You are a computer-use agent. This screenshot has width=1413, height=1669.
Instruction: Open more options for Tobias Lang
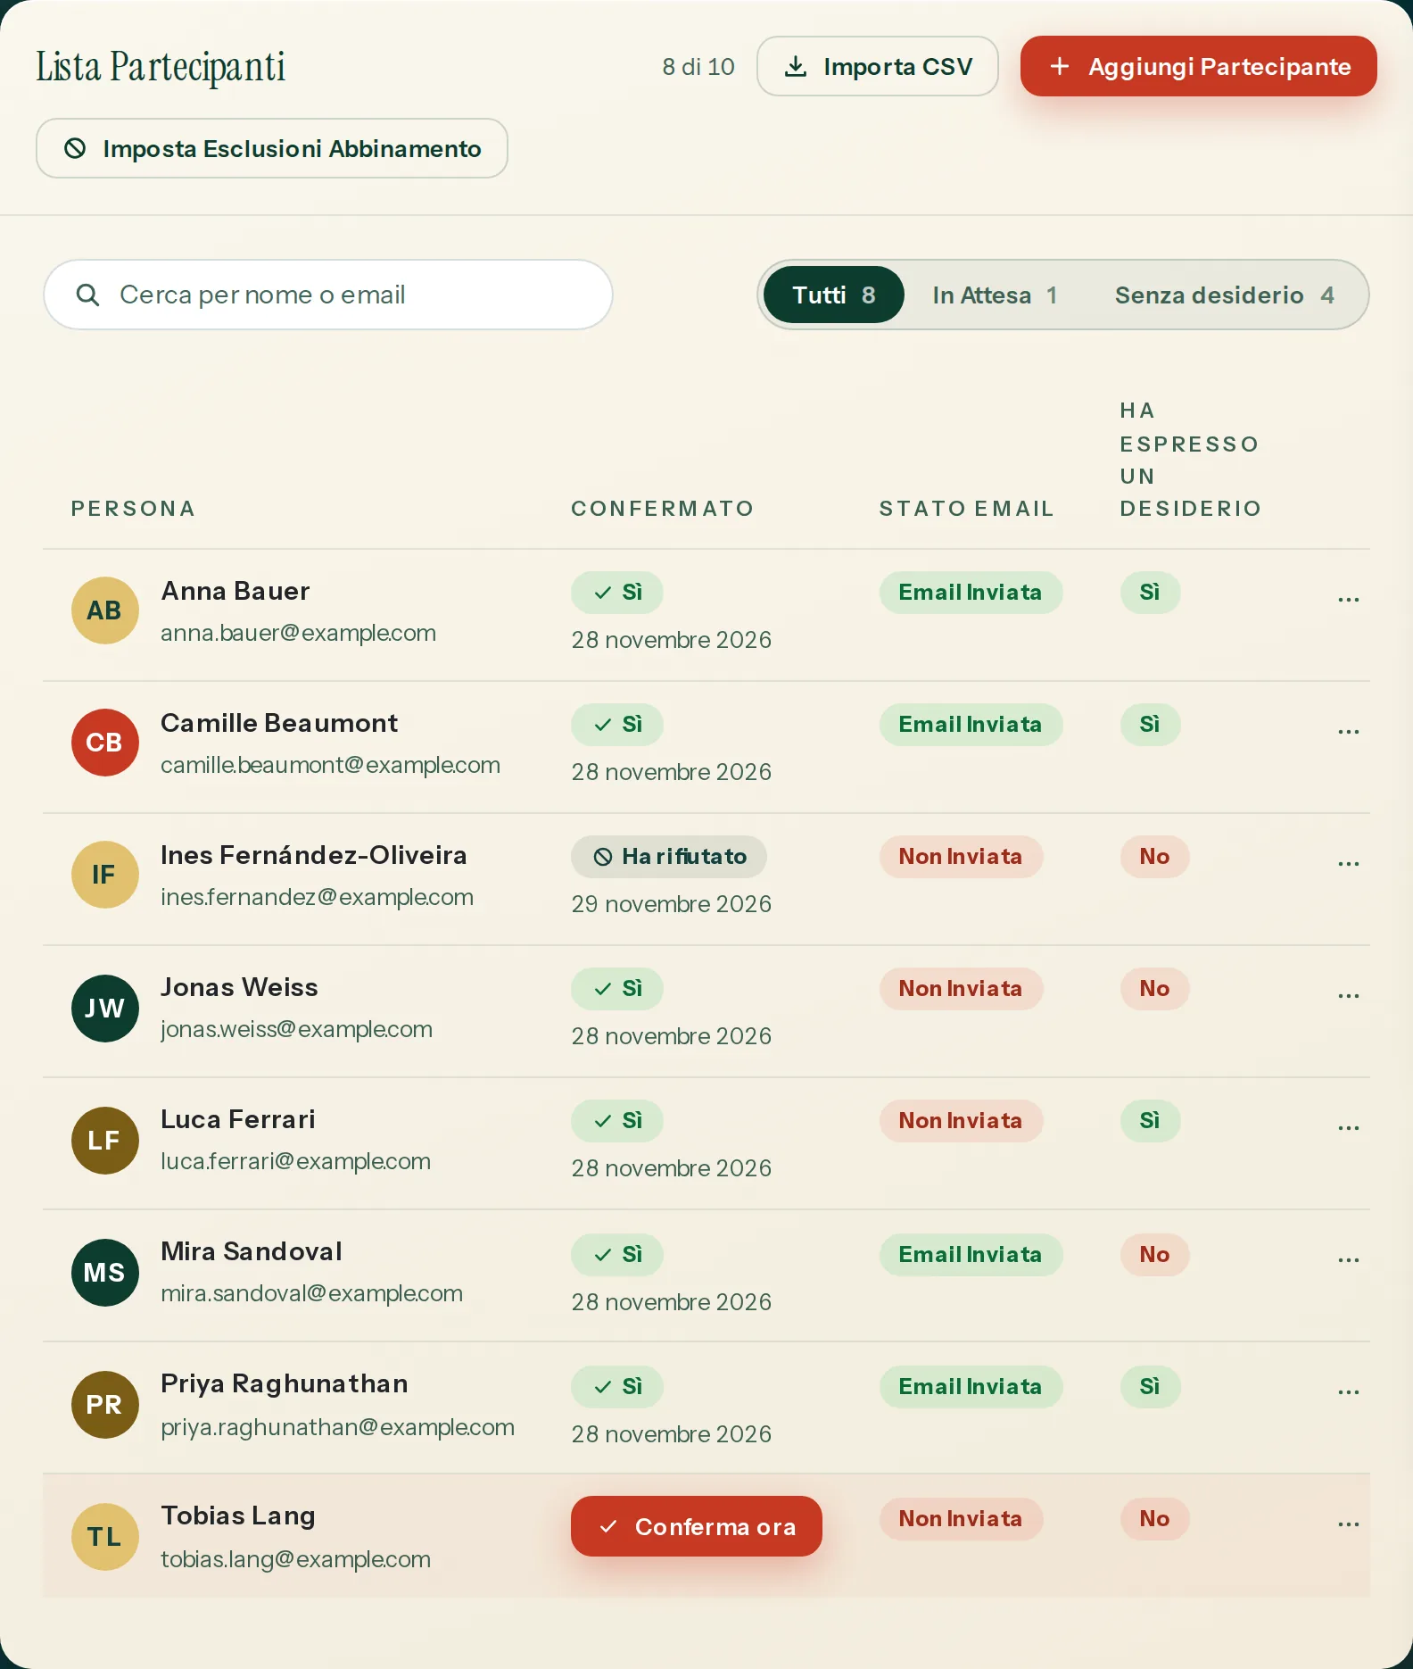[x=1348, y=1524]
